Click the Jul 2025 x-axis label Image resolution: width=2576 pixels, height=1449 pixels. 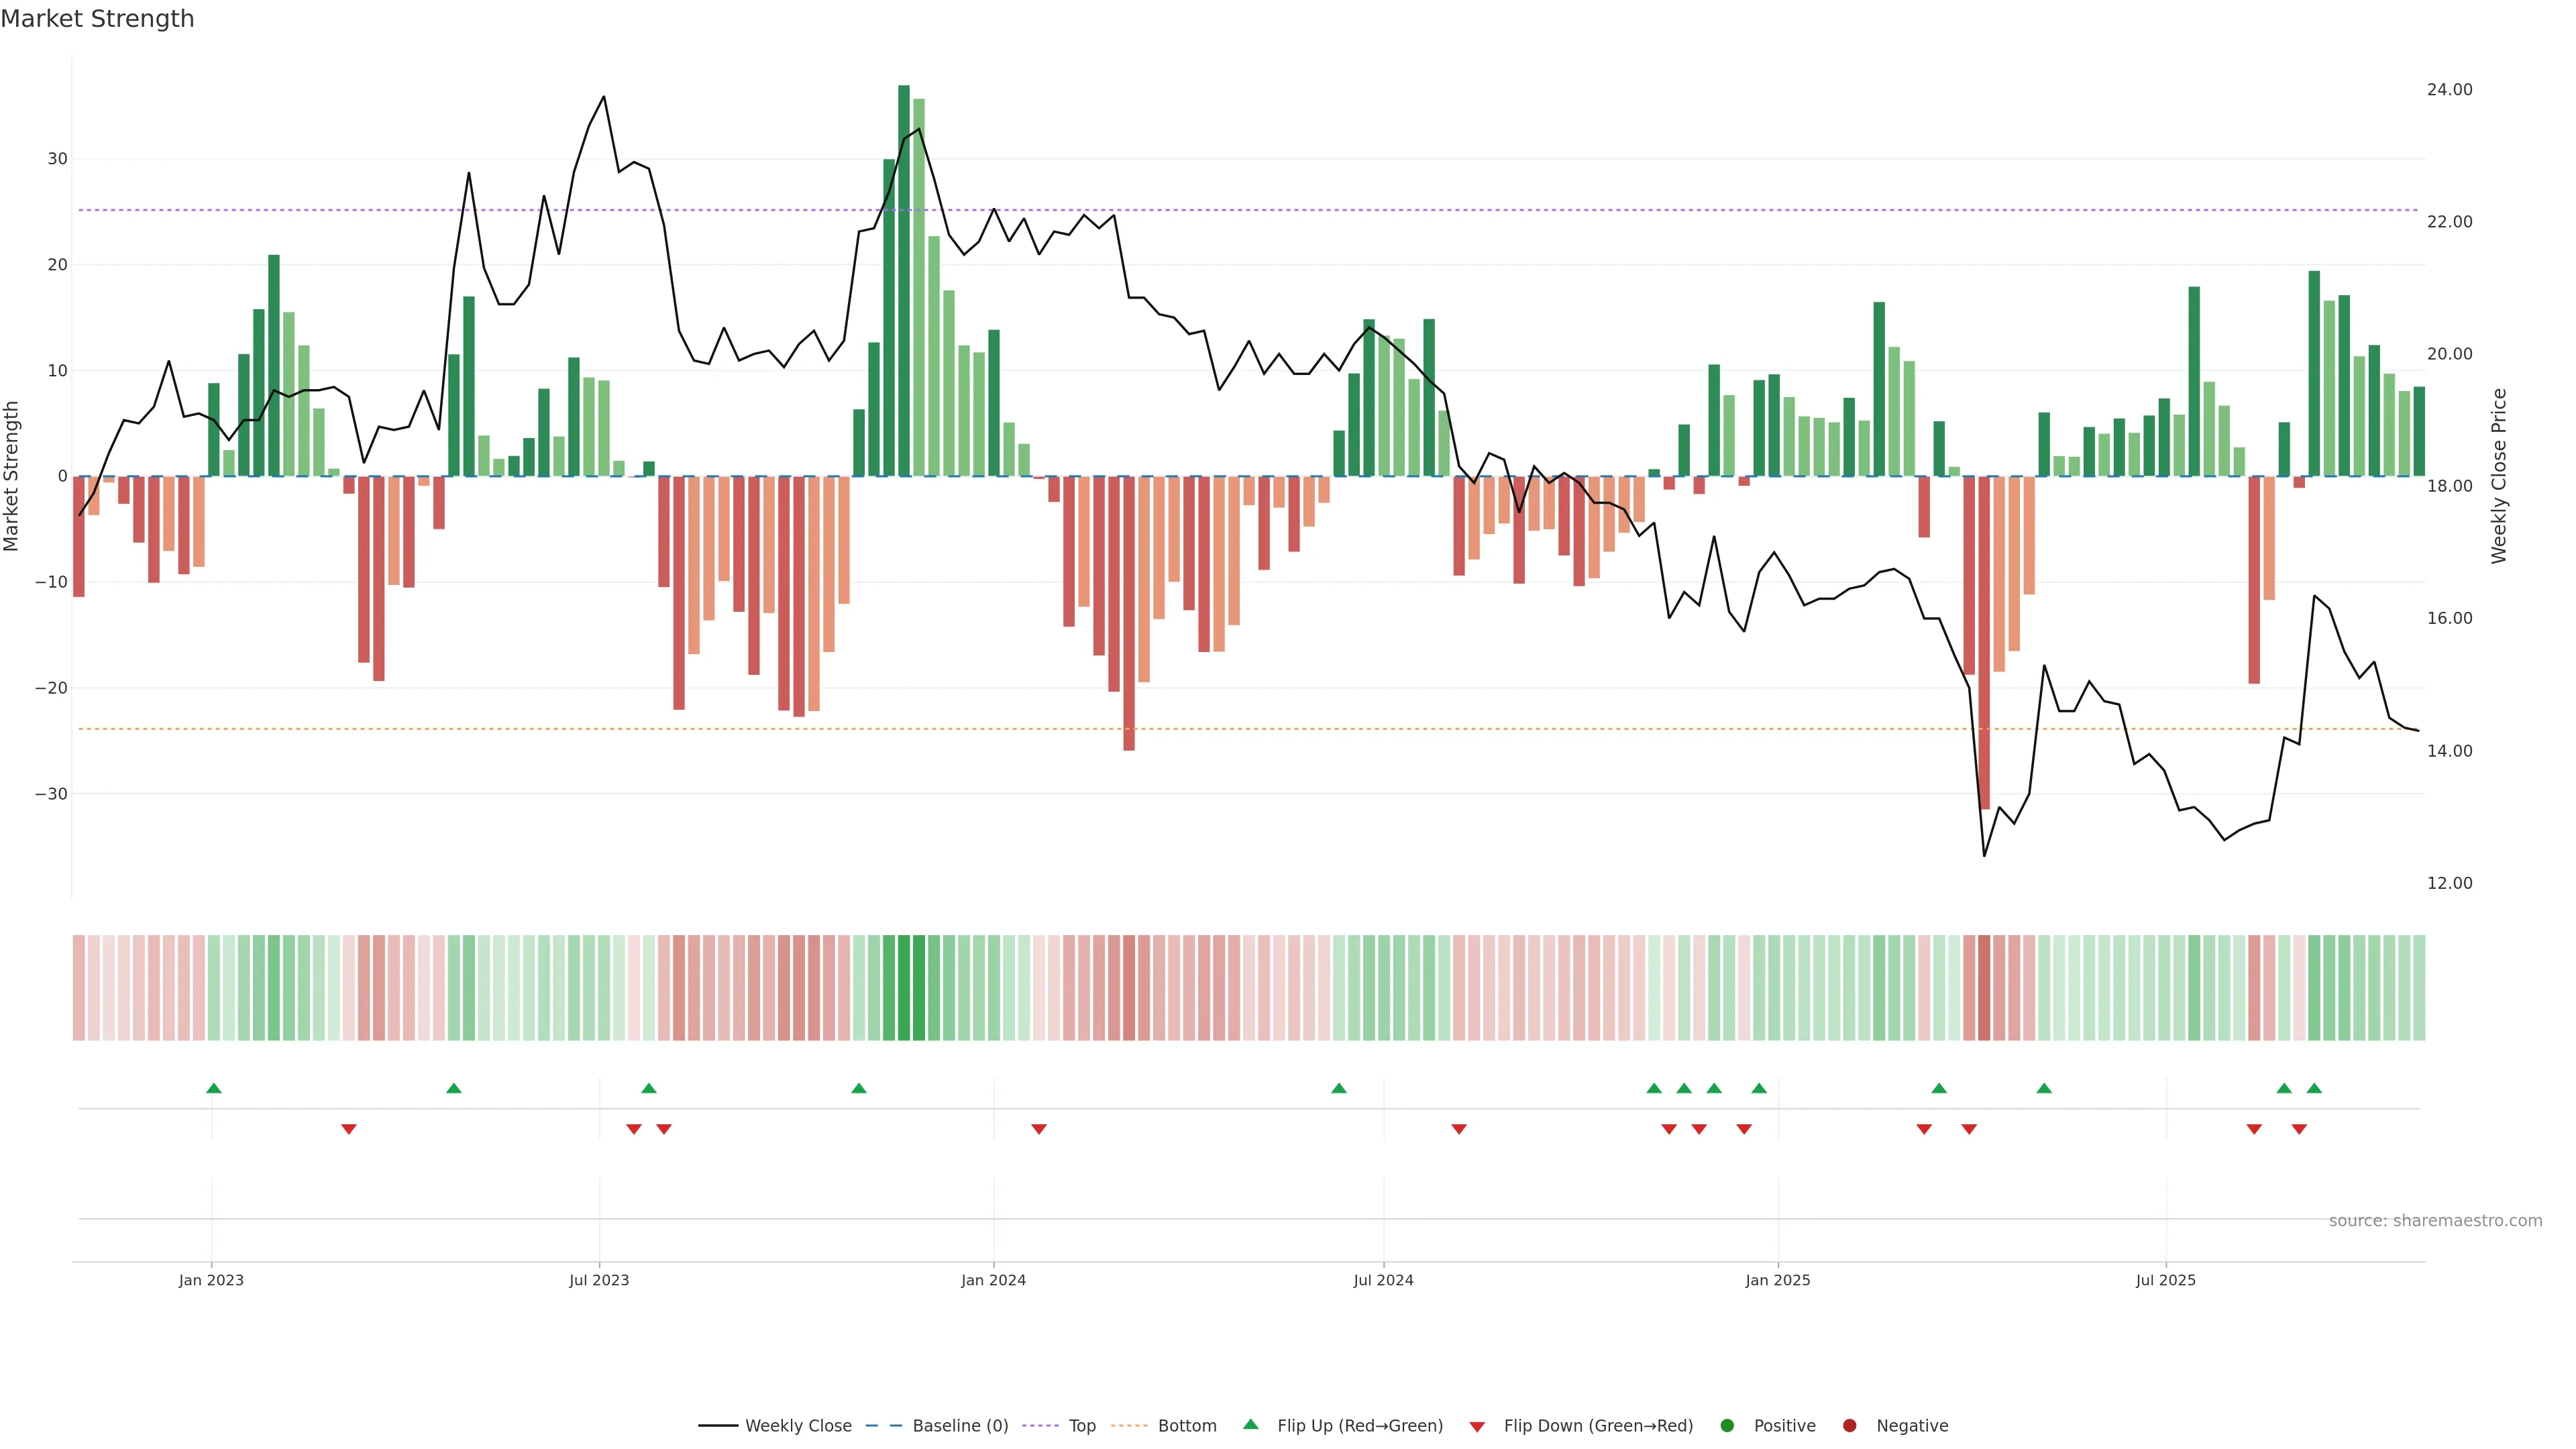(2165, 1280)
